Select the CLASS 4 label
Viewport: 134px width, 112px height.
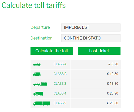tap(60, 93)
